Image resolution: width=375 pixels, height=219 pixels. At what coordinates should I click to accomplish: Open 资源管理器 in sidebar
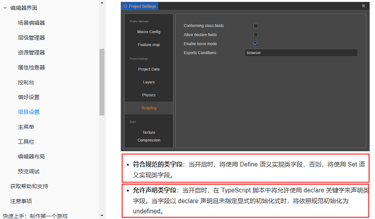point(32,52)
